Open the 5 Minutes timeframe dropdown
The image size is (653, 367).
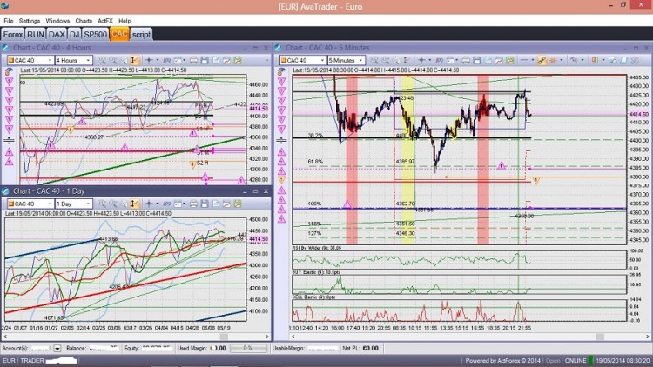pos(346,61)
